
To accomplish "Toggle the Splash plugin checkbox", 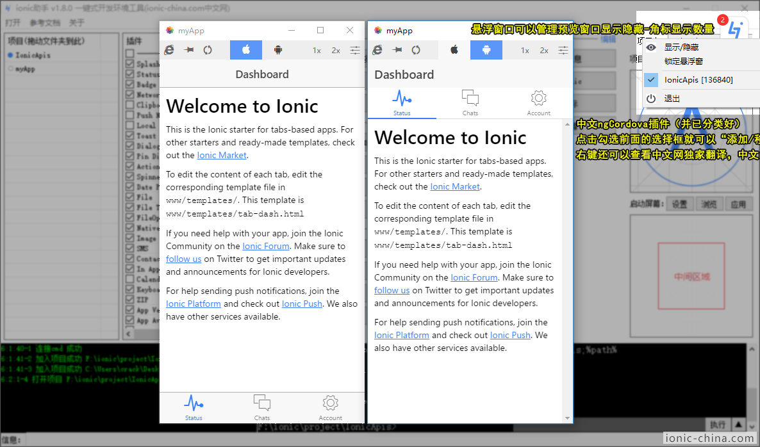I will click(x=130, y=64).
